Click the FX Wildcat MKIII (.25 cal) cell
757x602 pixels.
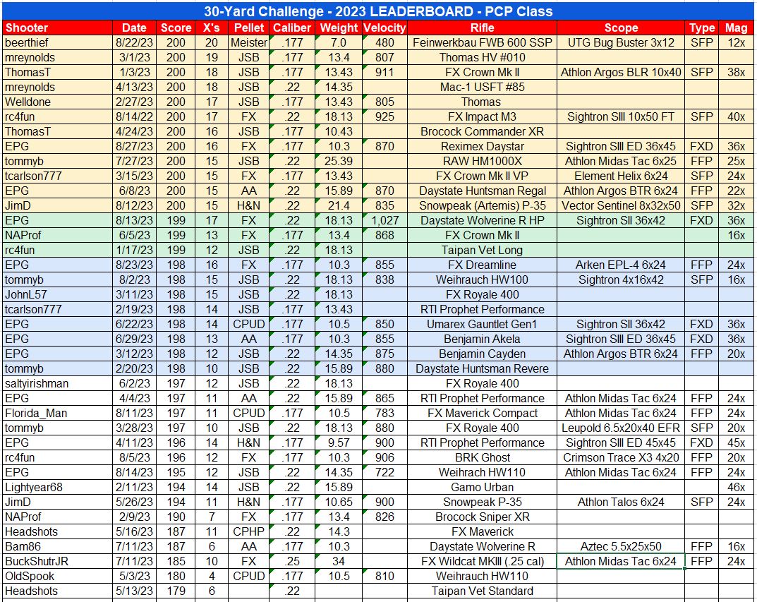coord(482,561)
